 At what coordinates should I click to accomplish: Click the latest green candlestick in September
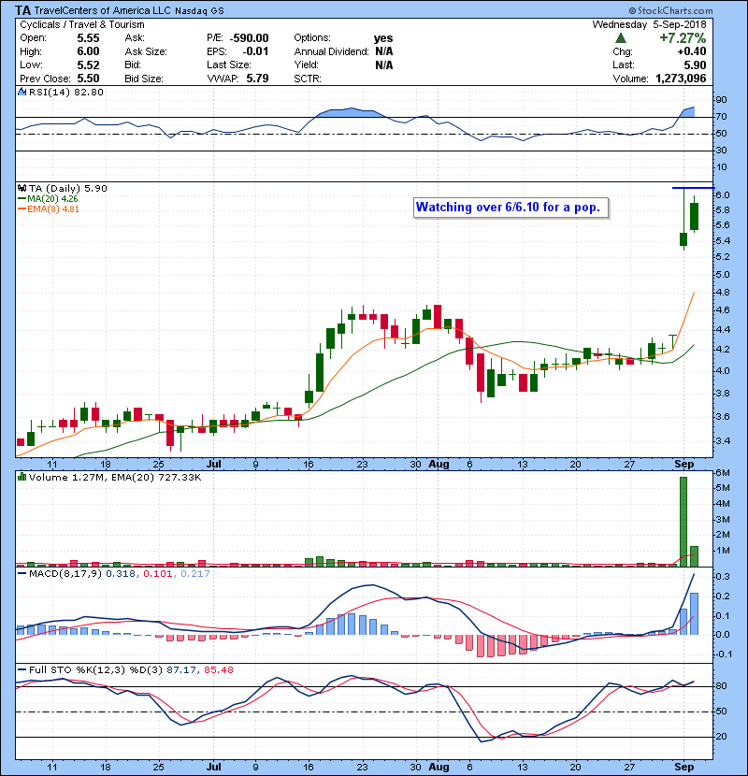(694, 216)
